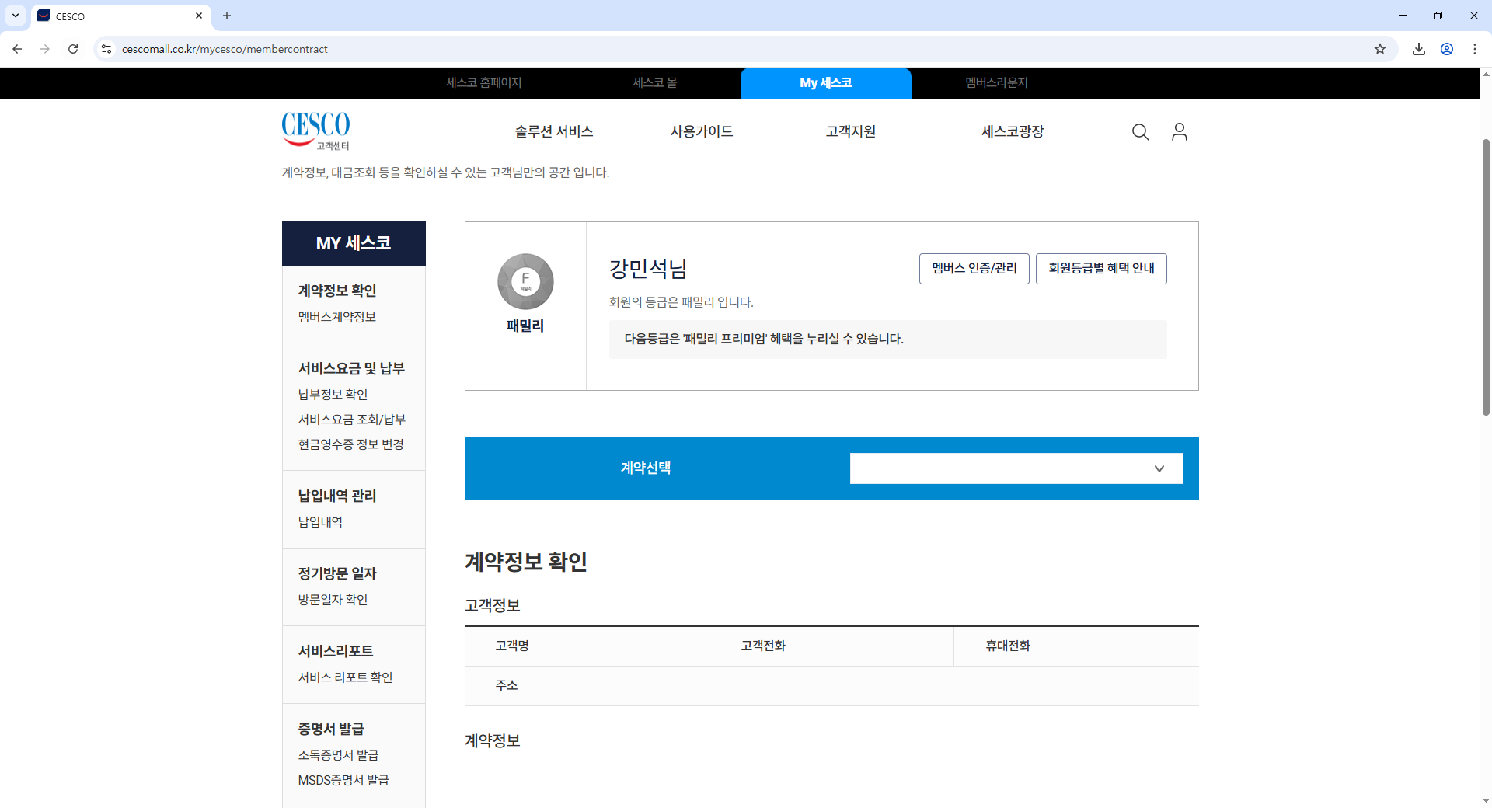Open browser downloads icon
The height and width of the screenshot is (808, 1492).
(x=1418, y=49)
